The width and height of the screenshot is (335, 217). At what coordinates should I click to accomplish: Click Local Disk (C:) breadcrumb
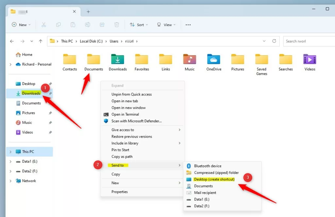pyautogui.click(x=91, y=41)
